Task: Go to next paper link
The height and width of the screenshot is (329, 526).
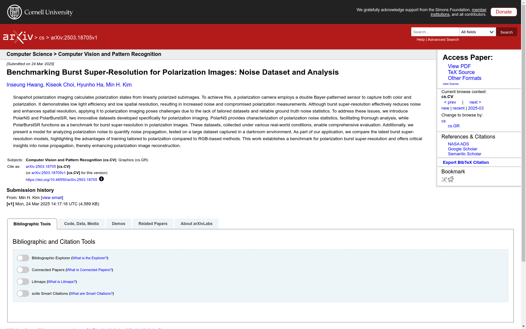Action: pyautogui.click(x=475, y=102)
